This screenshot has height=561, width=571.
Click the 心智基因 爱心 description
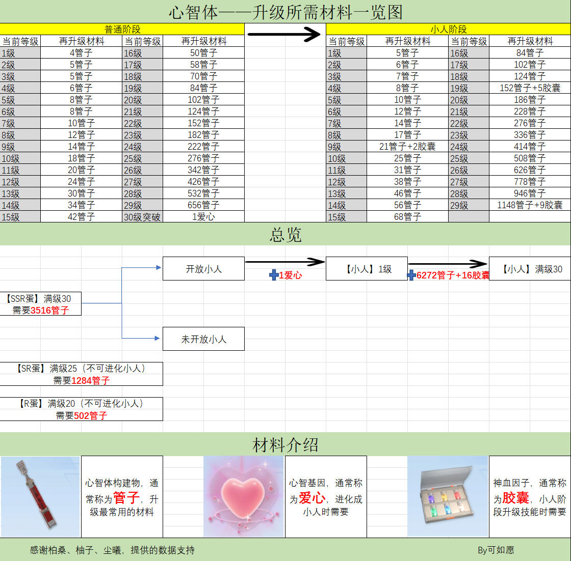coord(326,497)
